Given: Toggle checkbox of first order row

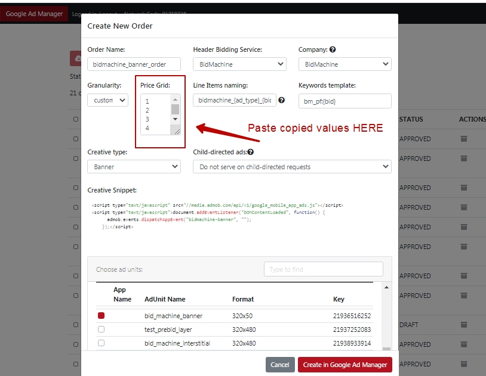Looking at the screenshot, I should (76, 139).
